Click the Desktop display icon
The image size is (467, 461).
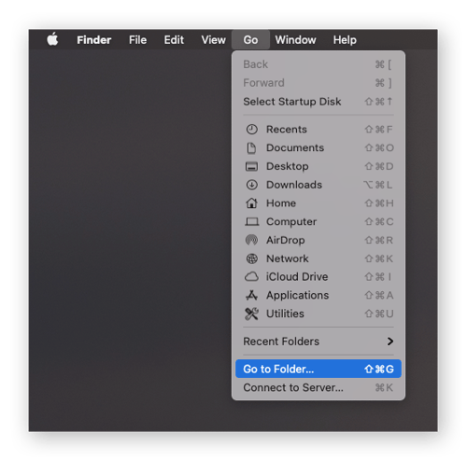pyautogui.click(x=251, y=166)
